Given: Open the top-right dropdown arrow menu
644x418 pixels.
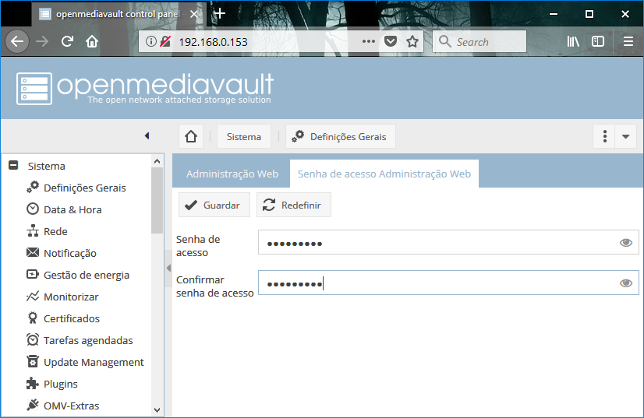Looking at the screenshot, I should click(625, 136).
